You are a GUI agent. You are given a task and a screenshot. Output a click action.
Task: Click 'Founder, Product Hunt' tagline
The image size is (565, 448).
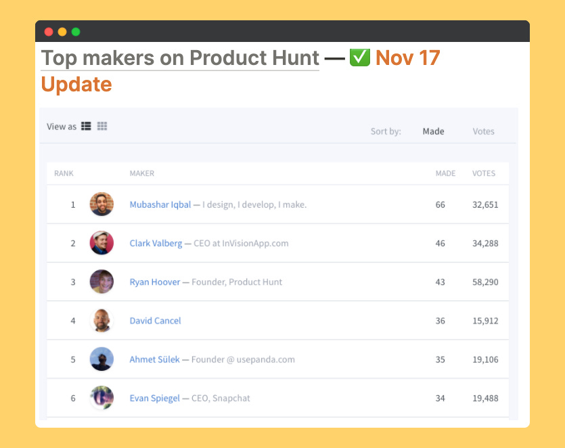pos(237,282)
